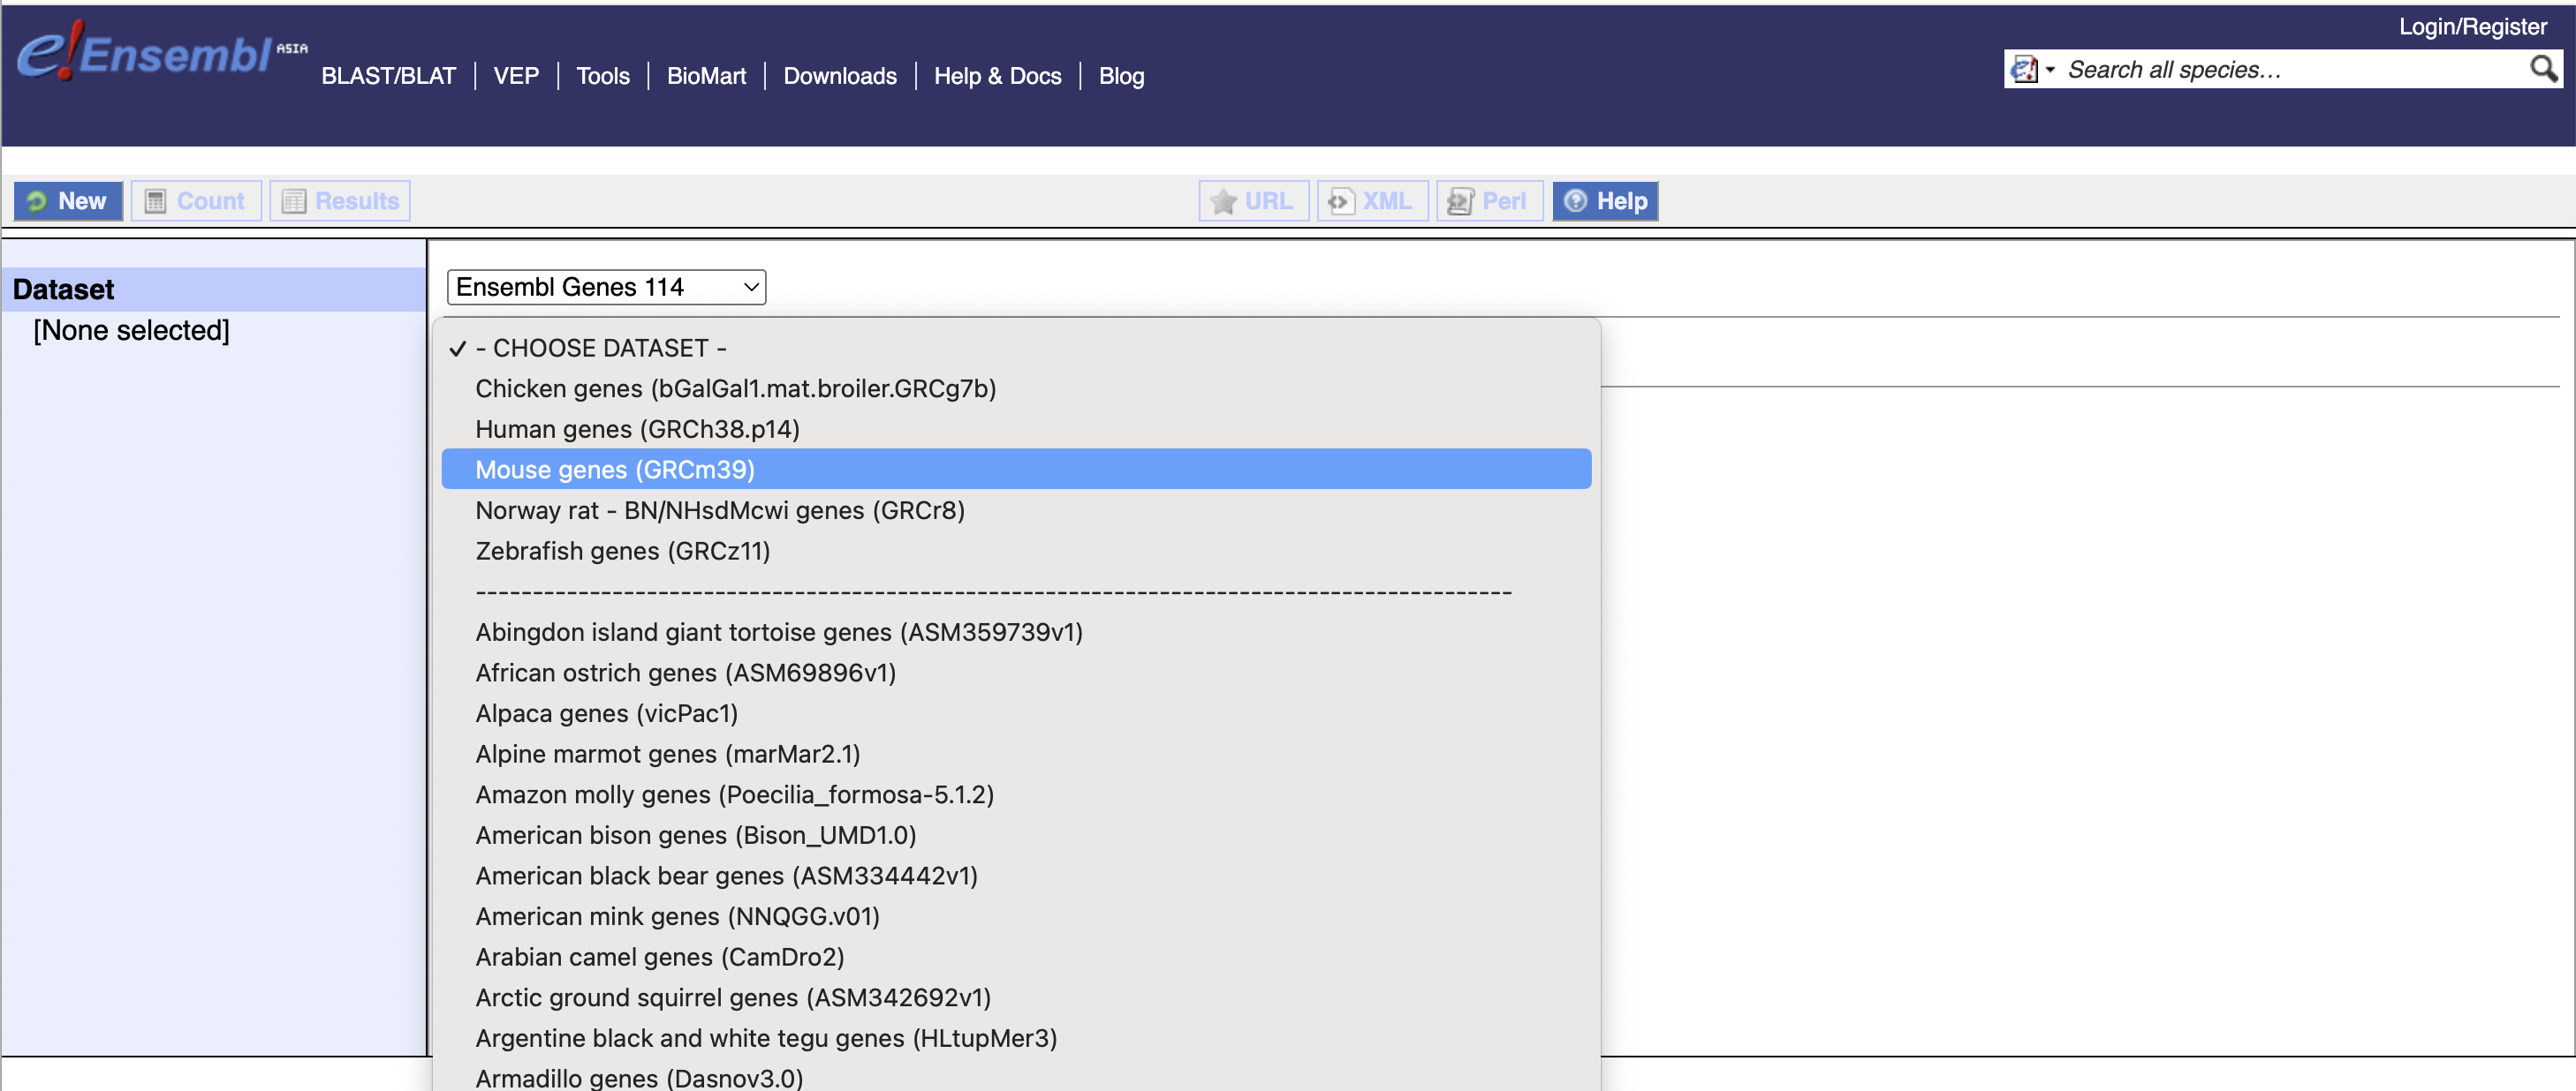This screenshot has width=2576, height=1091.
Task: Go to Downloads
Action: pyautogui.click(x=840, y=76)
